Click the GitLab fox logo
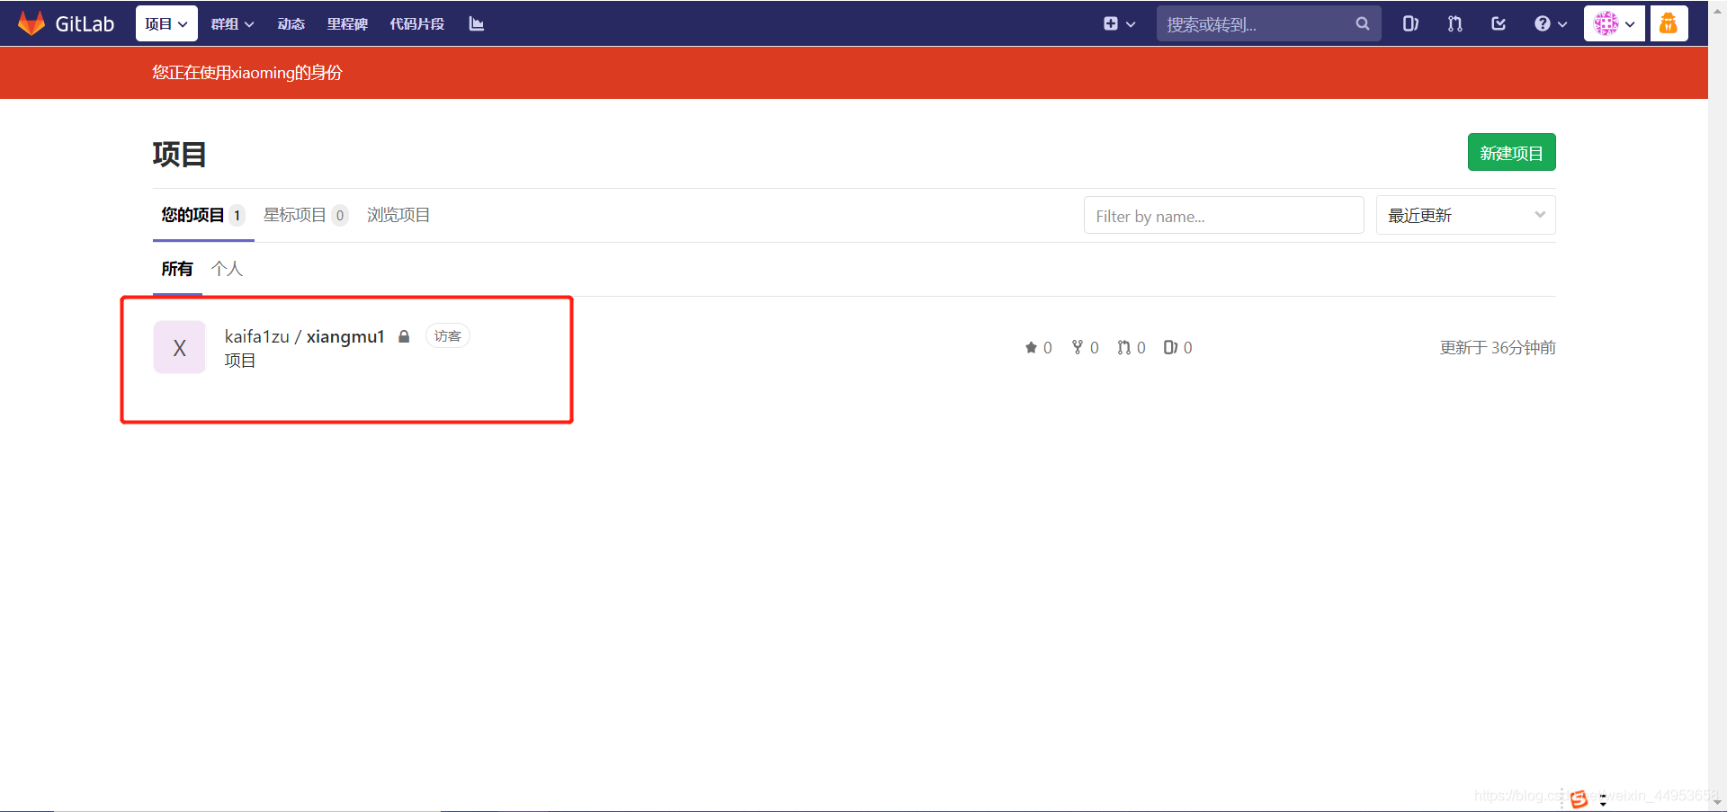 (31, 23)
